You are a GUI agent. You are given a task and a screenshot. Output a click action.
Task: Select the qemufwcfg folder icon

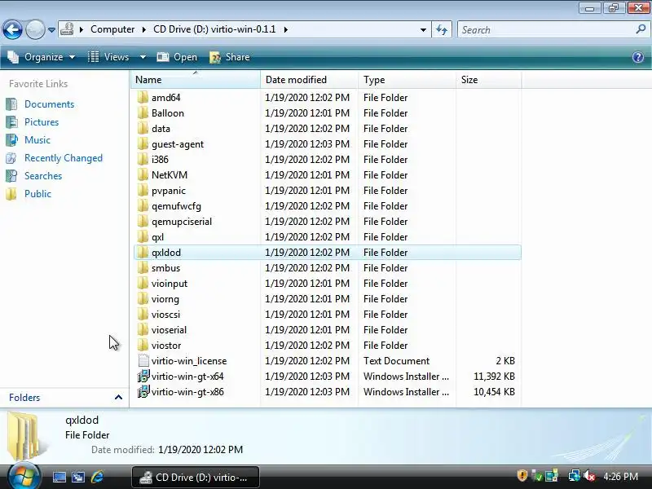tap(143, 206)
